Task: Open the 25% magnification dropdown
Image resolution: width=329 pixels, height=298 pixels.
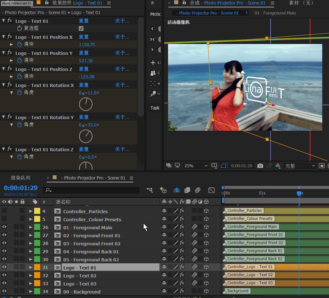Action: pyautogui.click(x=196, y=166)
